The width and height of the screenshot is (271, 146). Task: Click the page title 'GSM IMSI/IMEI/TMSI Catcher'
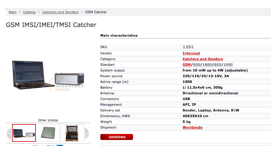tap(51, 25)
